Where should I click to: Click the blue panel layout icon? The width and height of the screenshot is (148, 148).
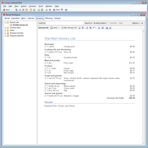point(42,10)
